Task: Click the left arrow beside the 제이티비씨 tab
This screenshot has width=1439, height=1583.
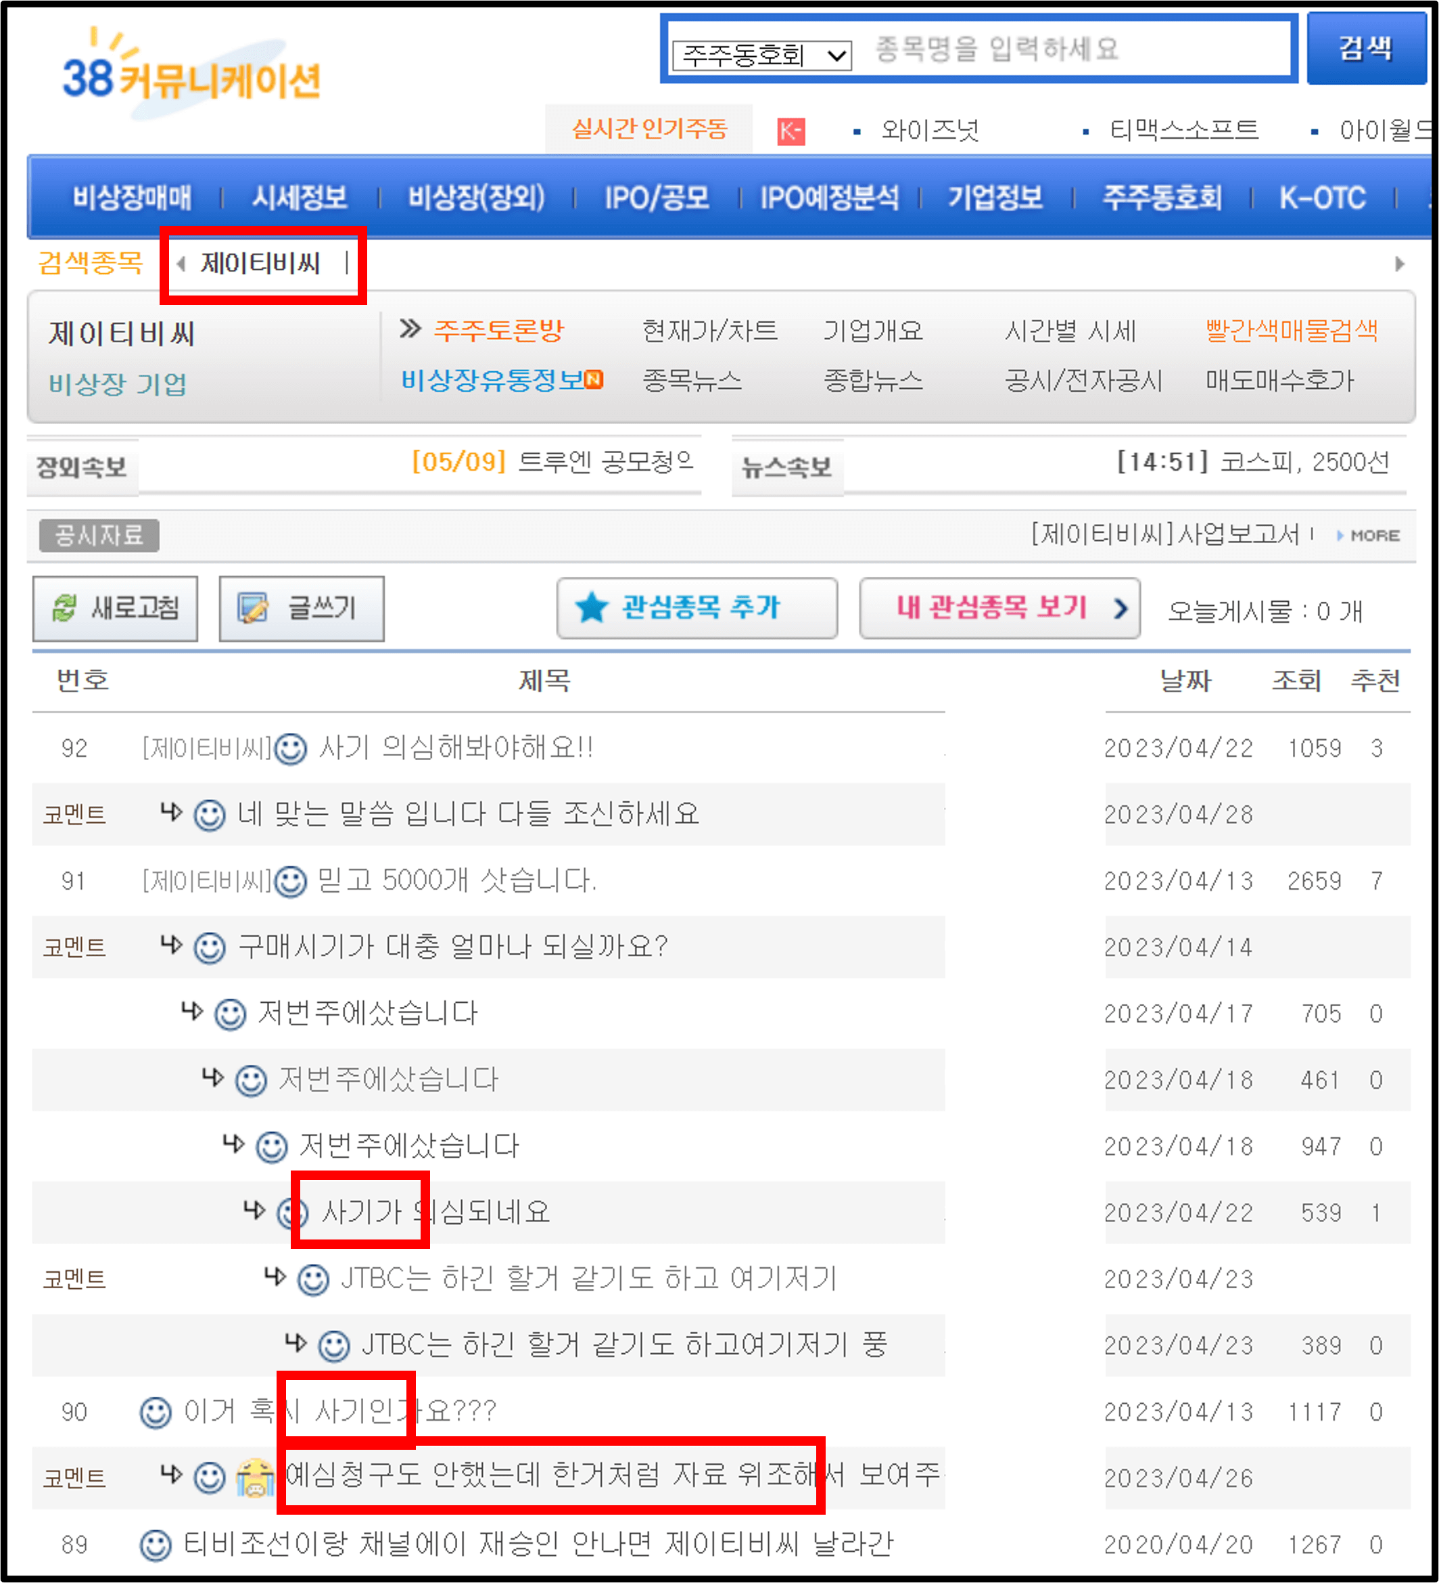Action: (x=182, y=264)
